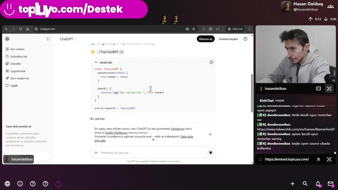Toggle theater view on hasandelibas camera
The image size is (338, 190).
click(x=318, y=89)
